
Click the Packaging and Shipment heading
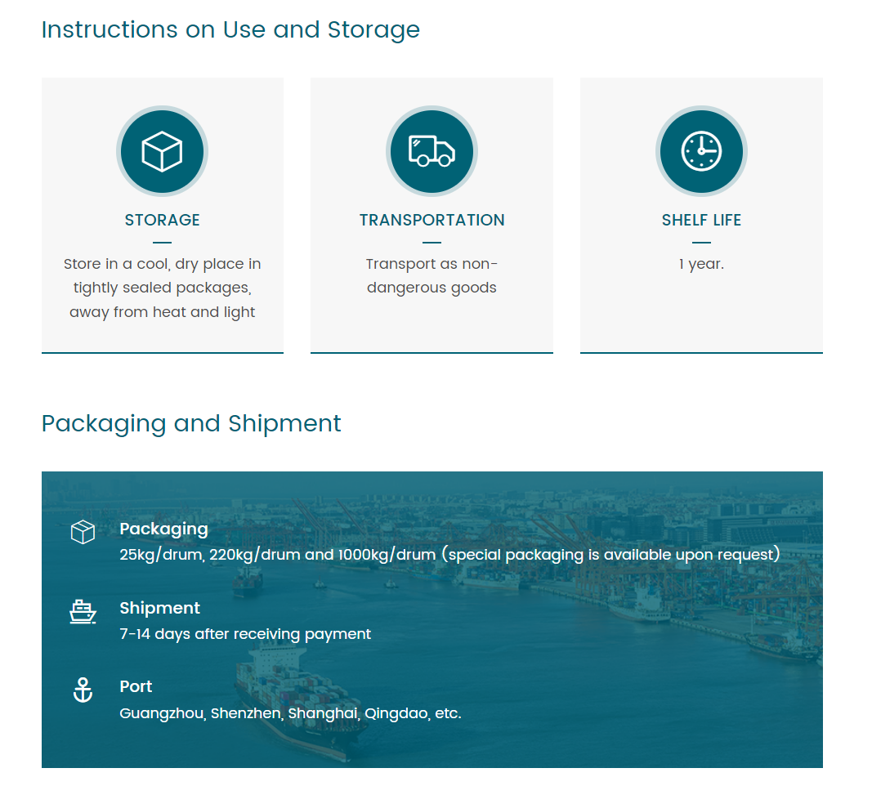pos(191,423)
